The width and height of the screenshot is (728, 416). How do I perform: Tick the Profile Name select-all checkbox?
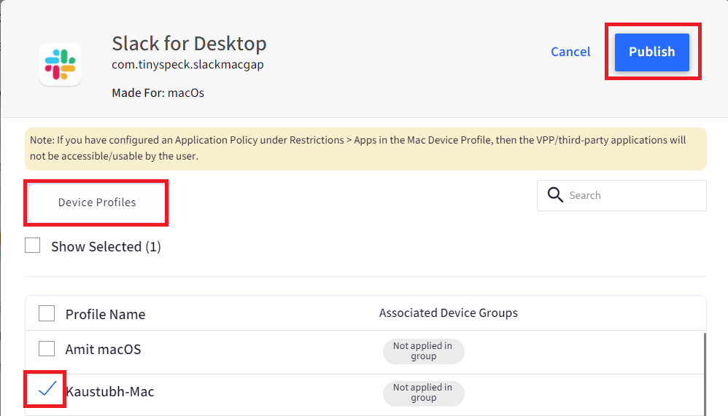click(47, 313)
